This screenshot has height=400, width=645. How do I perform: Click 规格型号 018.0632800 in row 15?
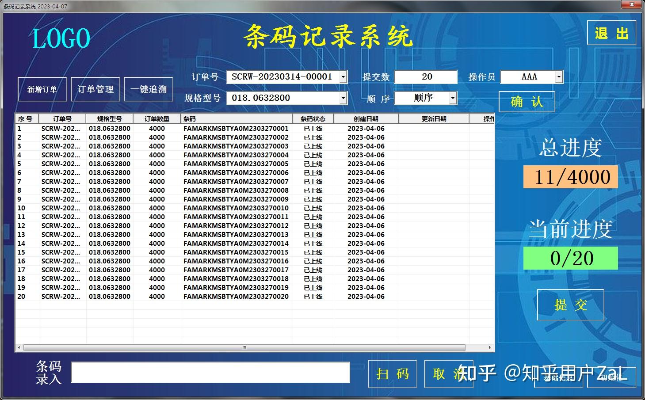point(110,252)
